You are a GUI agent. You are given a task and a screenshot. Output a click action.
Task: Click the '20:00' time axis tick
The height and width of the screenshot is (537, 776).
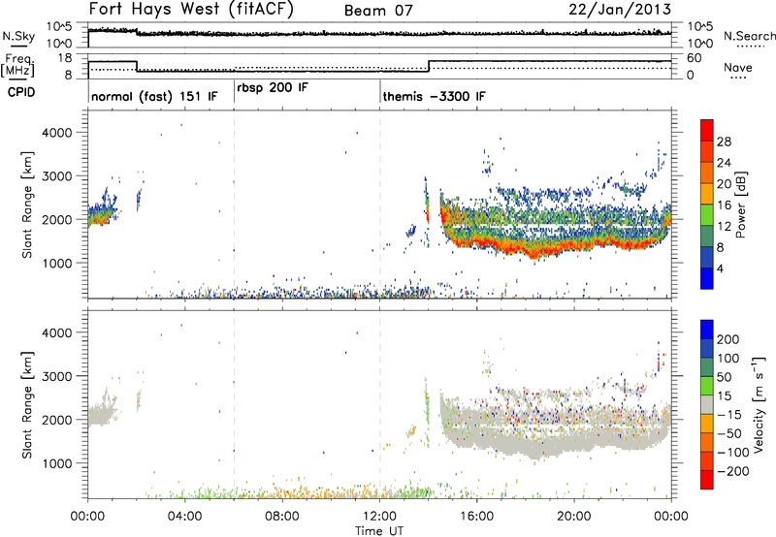[574, 517]
